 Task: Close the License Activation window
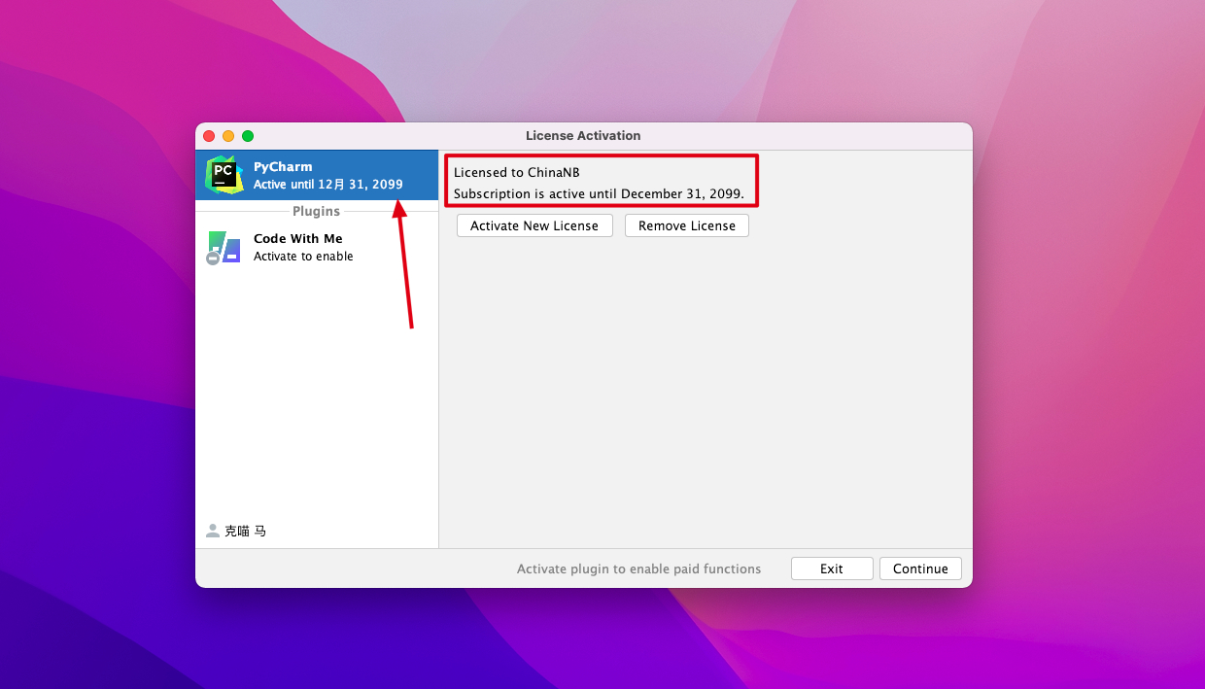pos(209,136)
